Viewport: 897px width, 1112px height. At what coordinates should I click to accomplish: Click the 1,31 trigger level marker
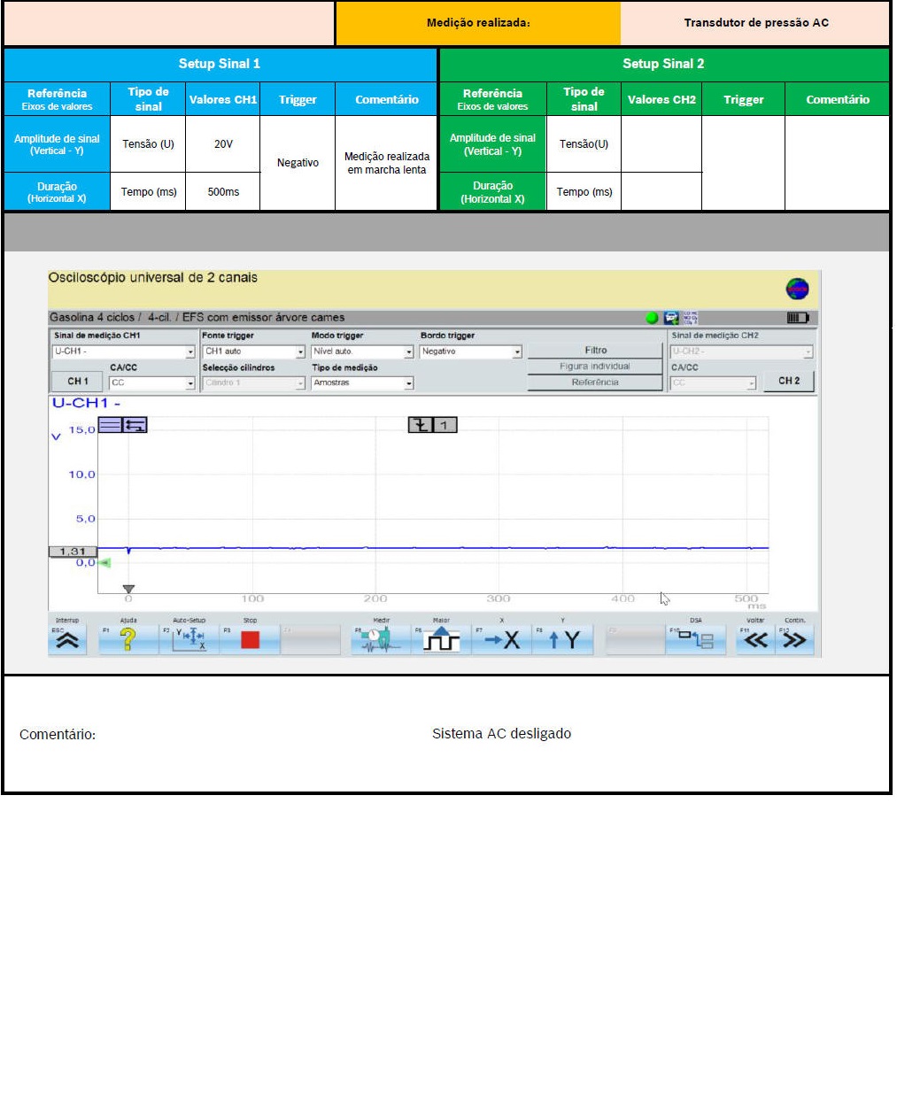pyautogui.click(x=73, y=552)
